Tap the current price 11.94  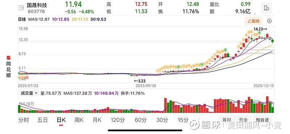pyautogui.click(x=73, y=4)
